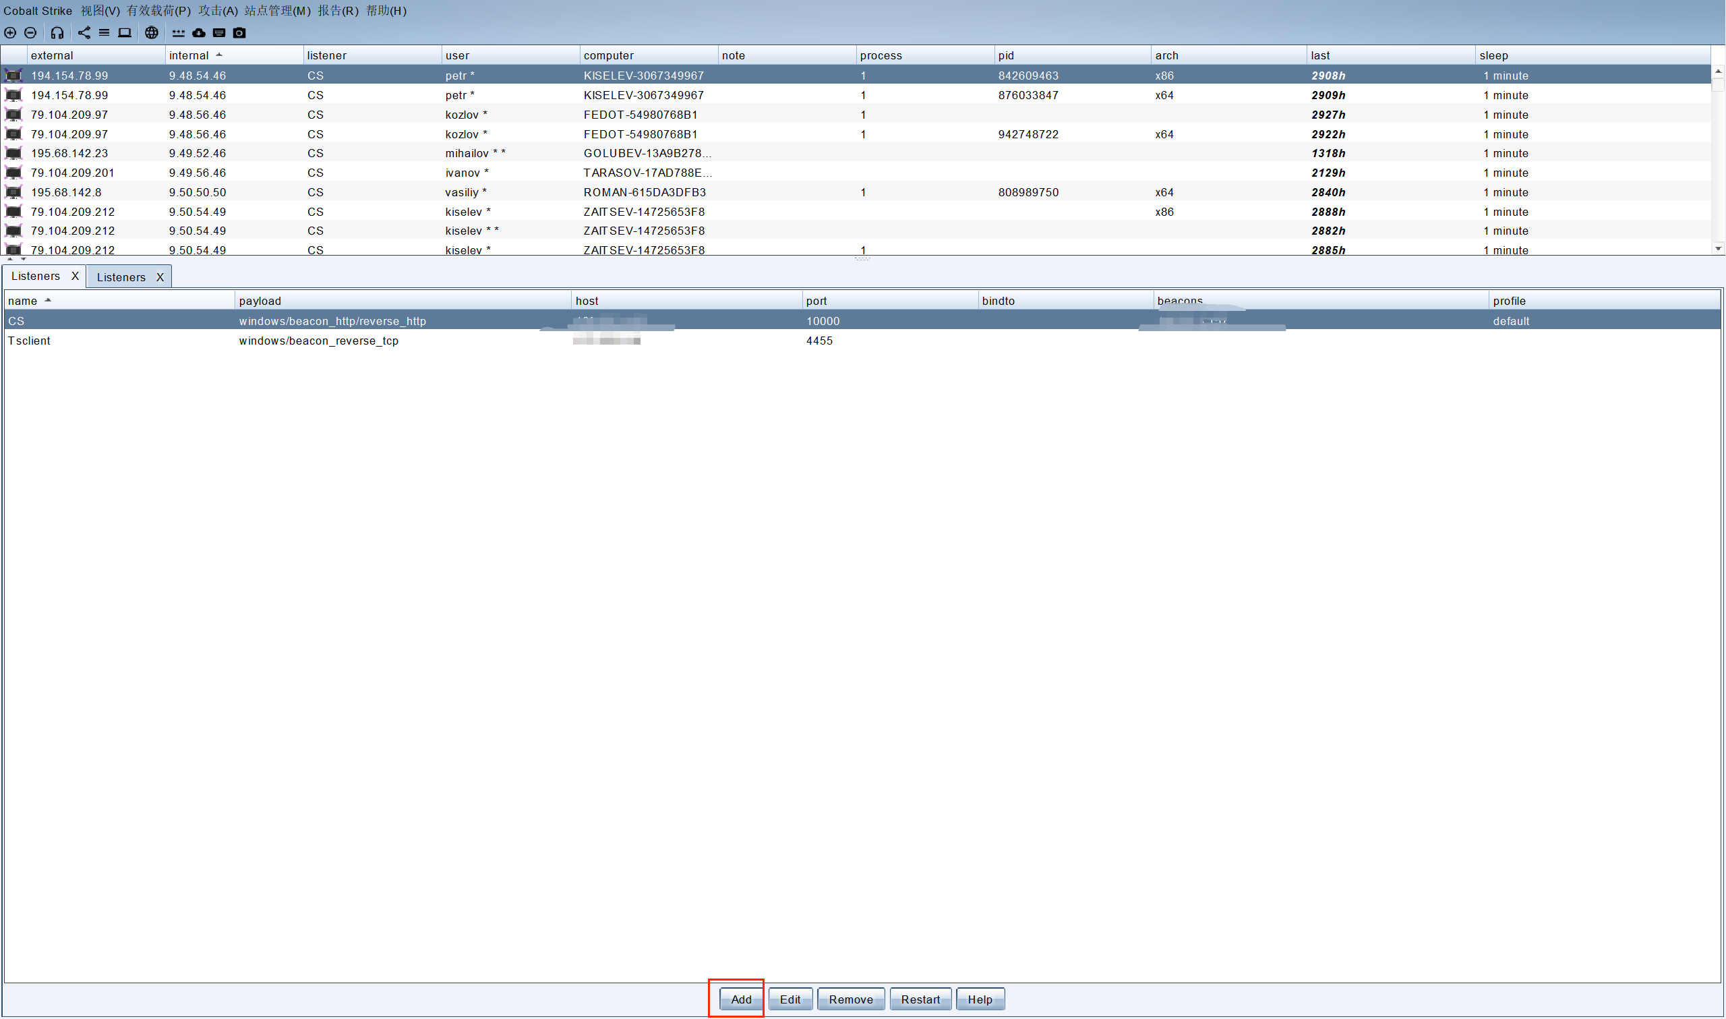
Task: Sort listeners by the port column header
Action: point(890,301)
